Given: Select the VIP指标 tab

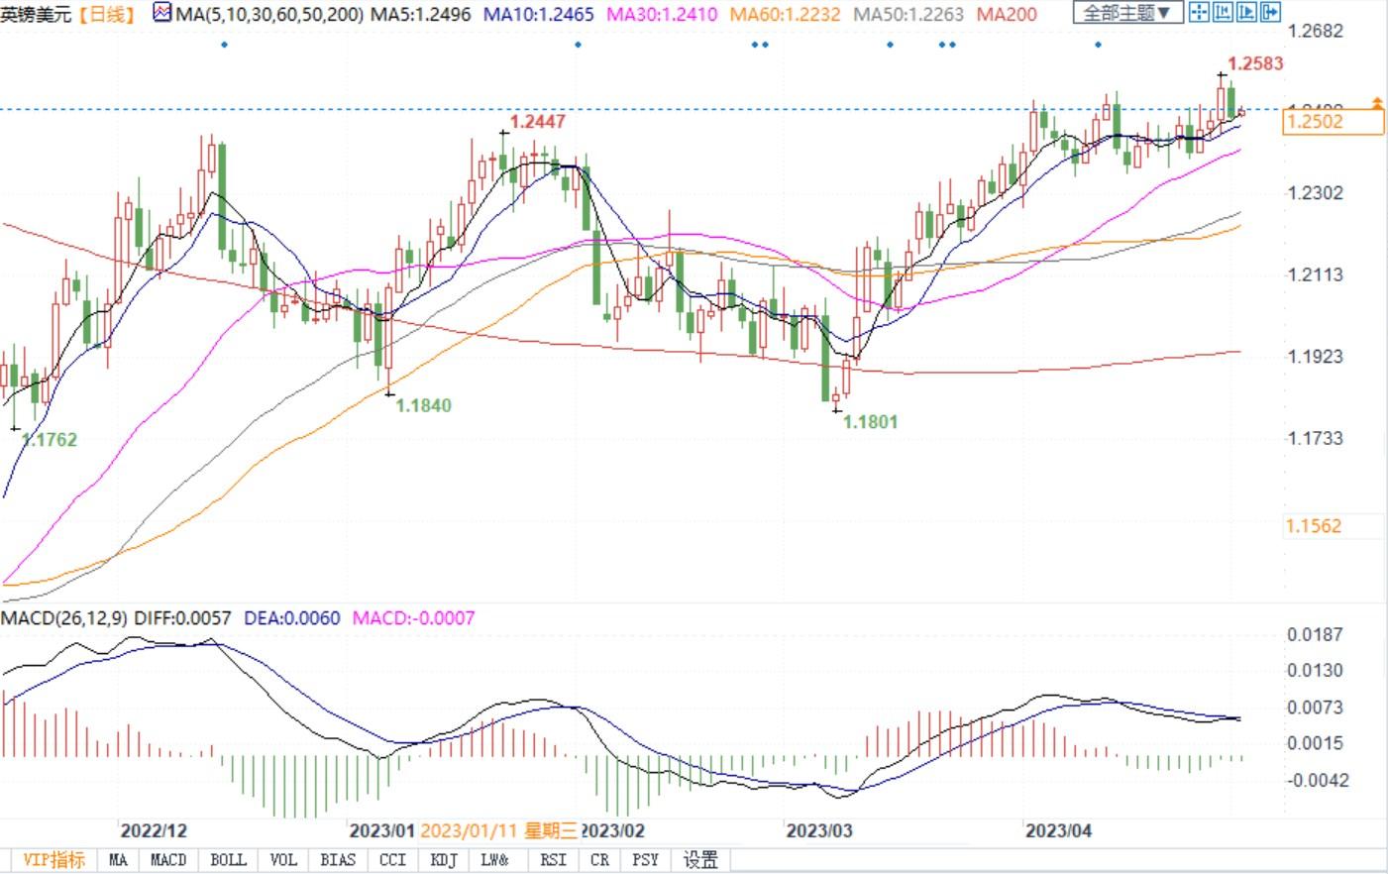Looking at the screenshot, I should (x=53, y=860).
